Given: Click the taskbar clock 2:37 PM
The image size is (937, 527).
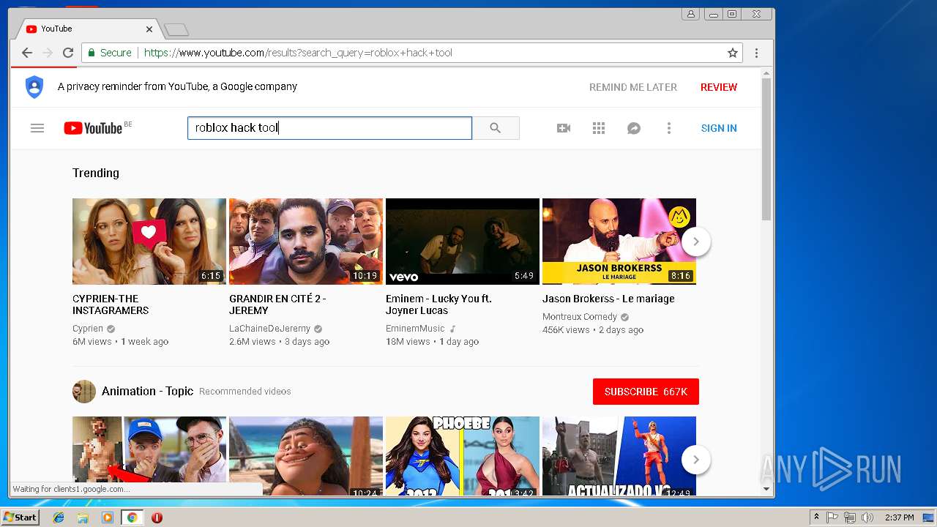Looking at the screenshot, I should [x=899, y=517].
